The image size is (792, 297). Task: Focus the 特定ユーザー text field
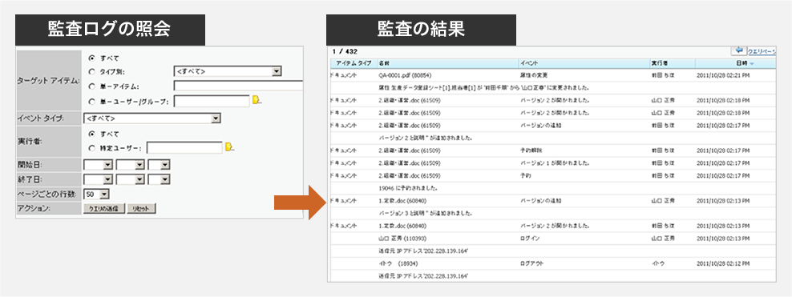(x=184, y=148)
